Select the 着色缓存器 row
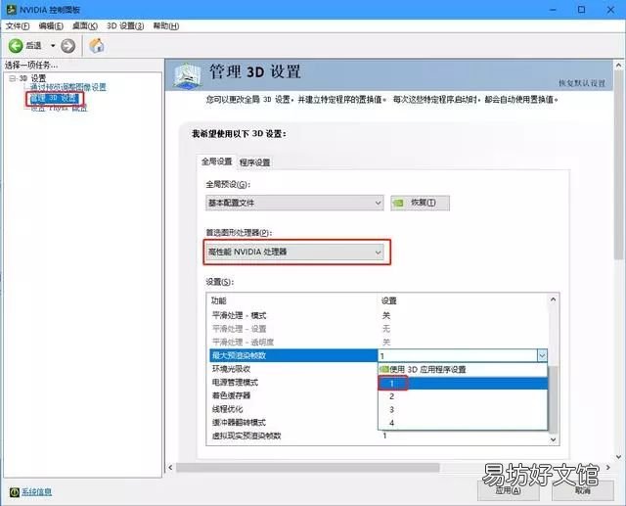 [x=293, y=395]
